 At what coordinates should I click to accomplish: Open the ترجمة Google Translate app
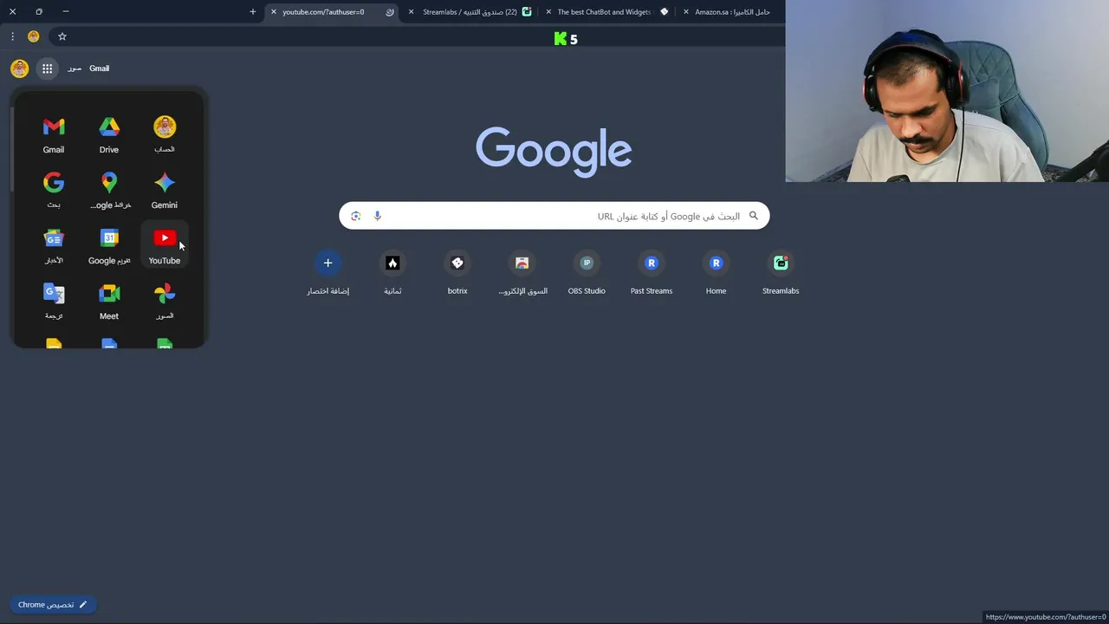click(54, 302)
